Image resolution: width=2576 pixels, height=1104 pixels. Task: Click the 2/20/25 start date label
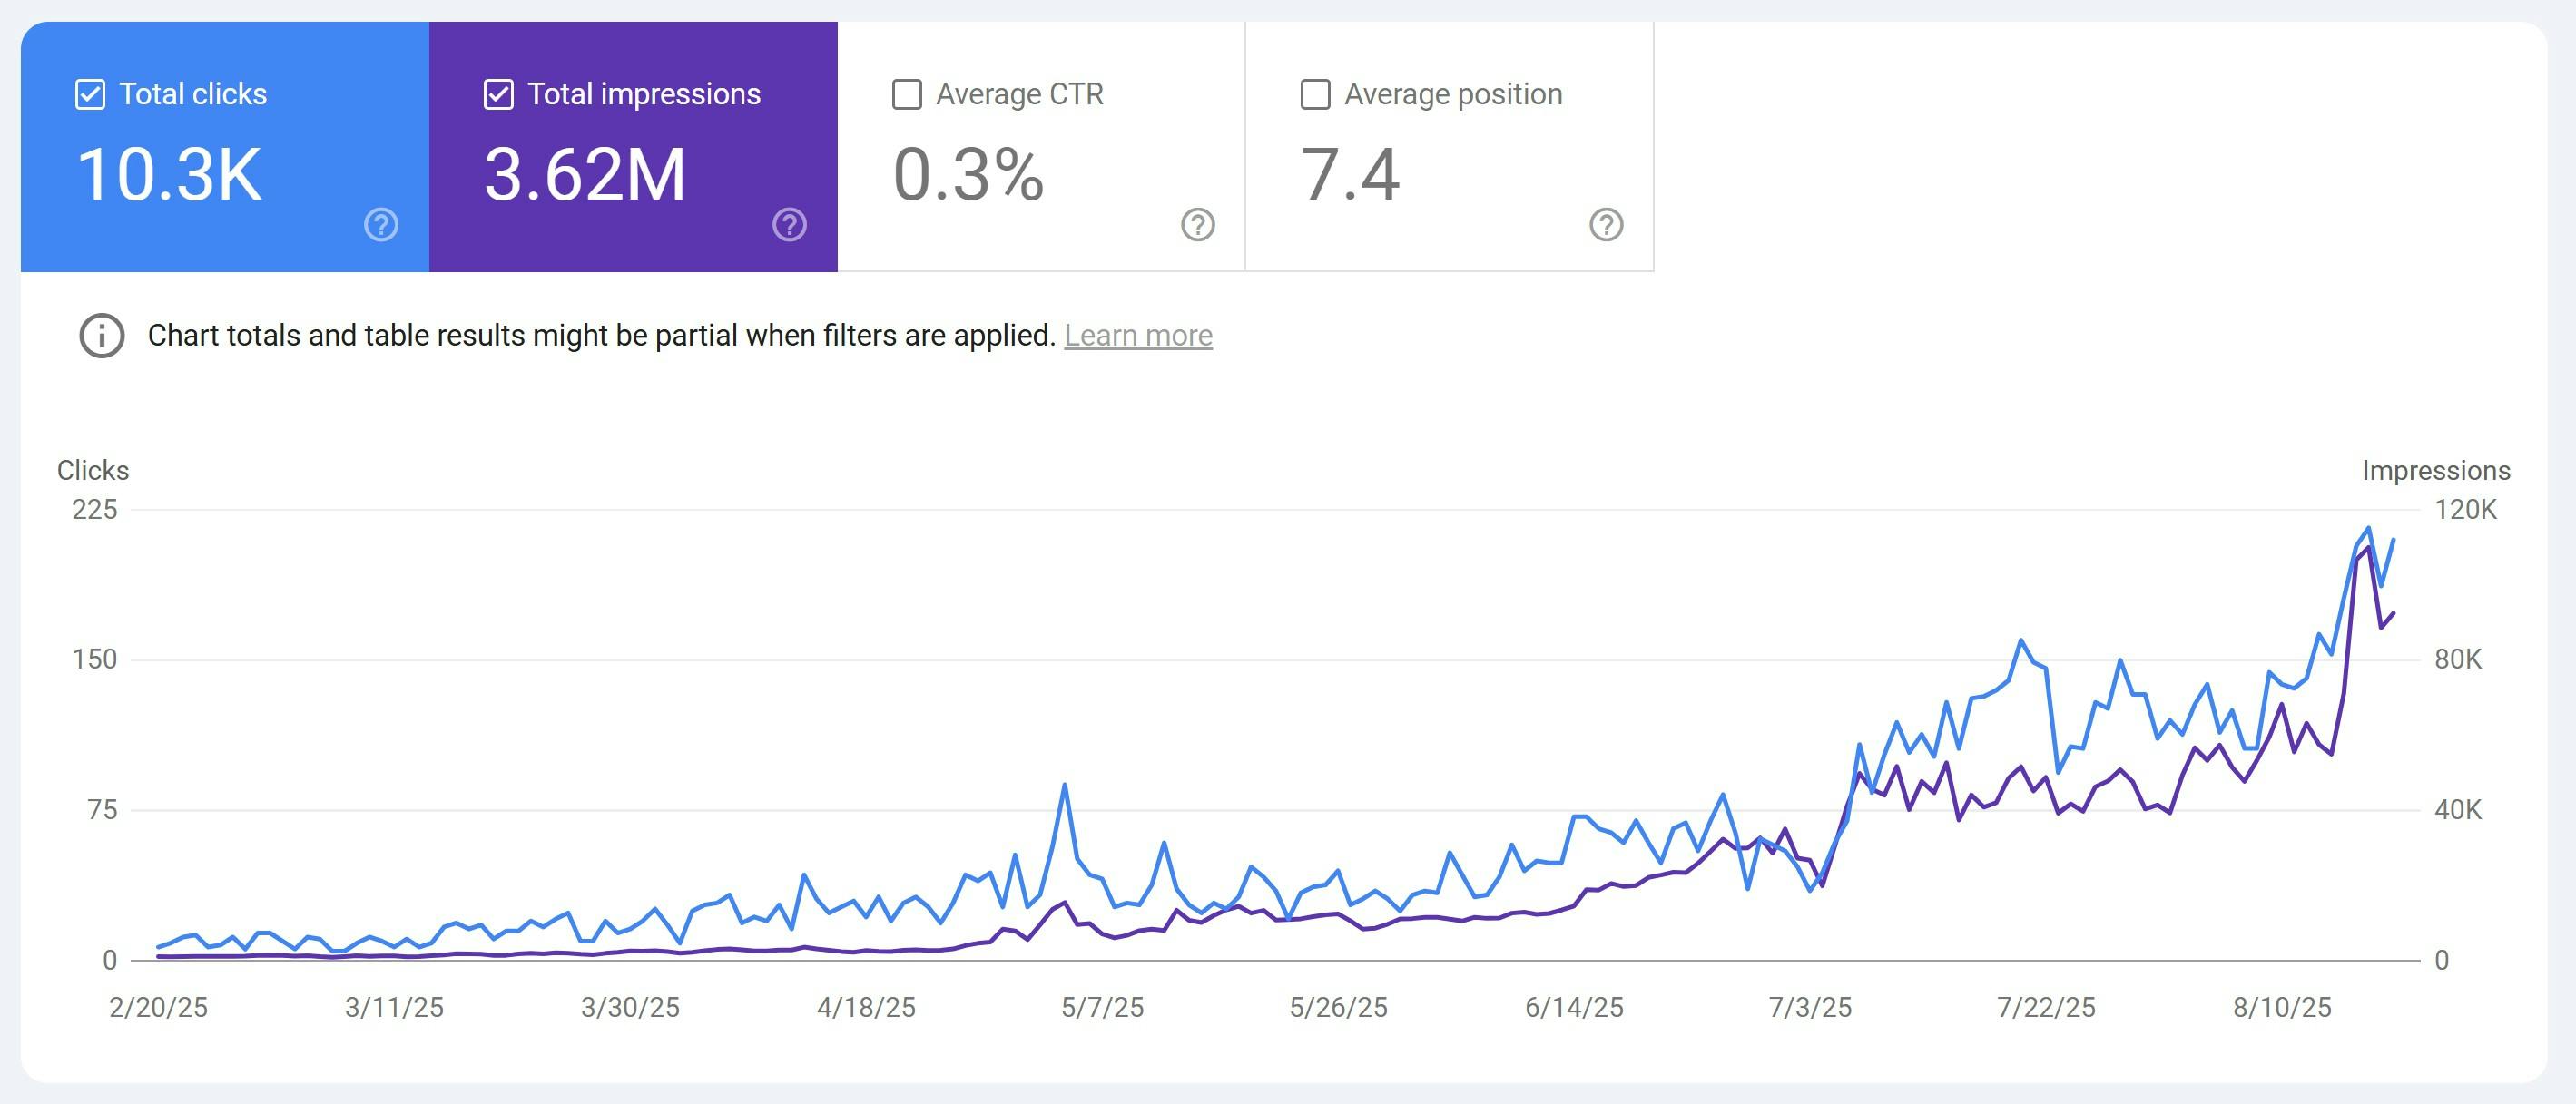(158, 1007)
